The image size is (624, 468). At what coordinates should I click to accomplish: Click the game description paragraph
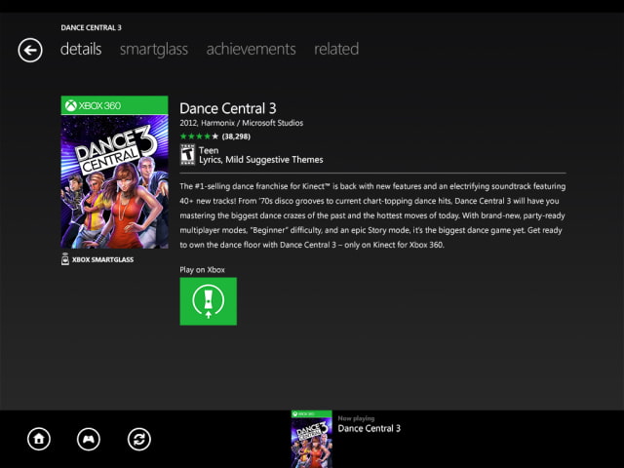[x=372, y=214]
